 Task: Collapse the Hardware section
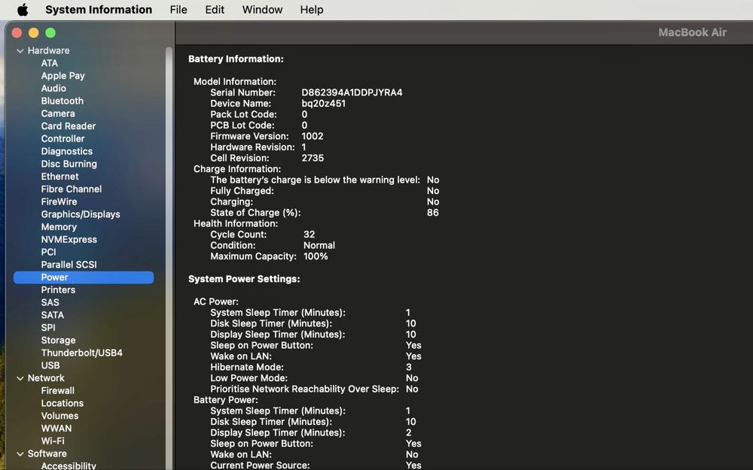[x=20, y=51]
